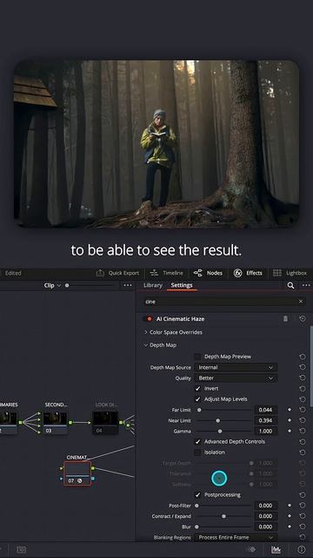313x558 pixels.
Task: Add keyframe for Far Limit
Action: click(x=290, y=410)
